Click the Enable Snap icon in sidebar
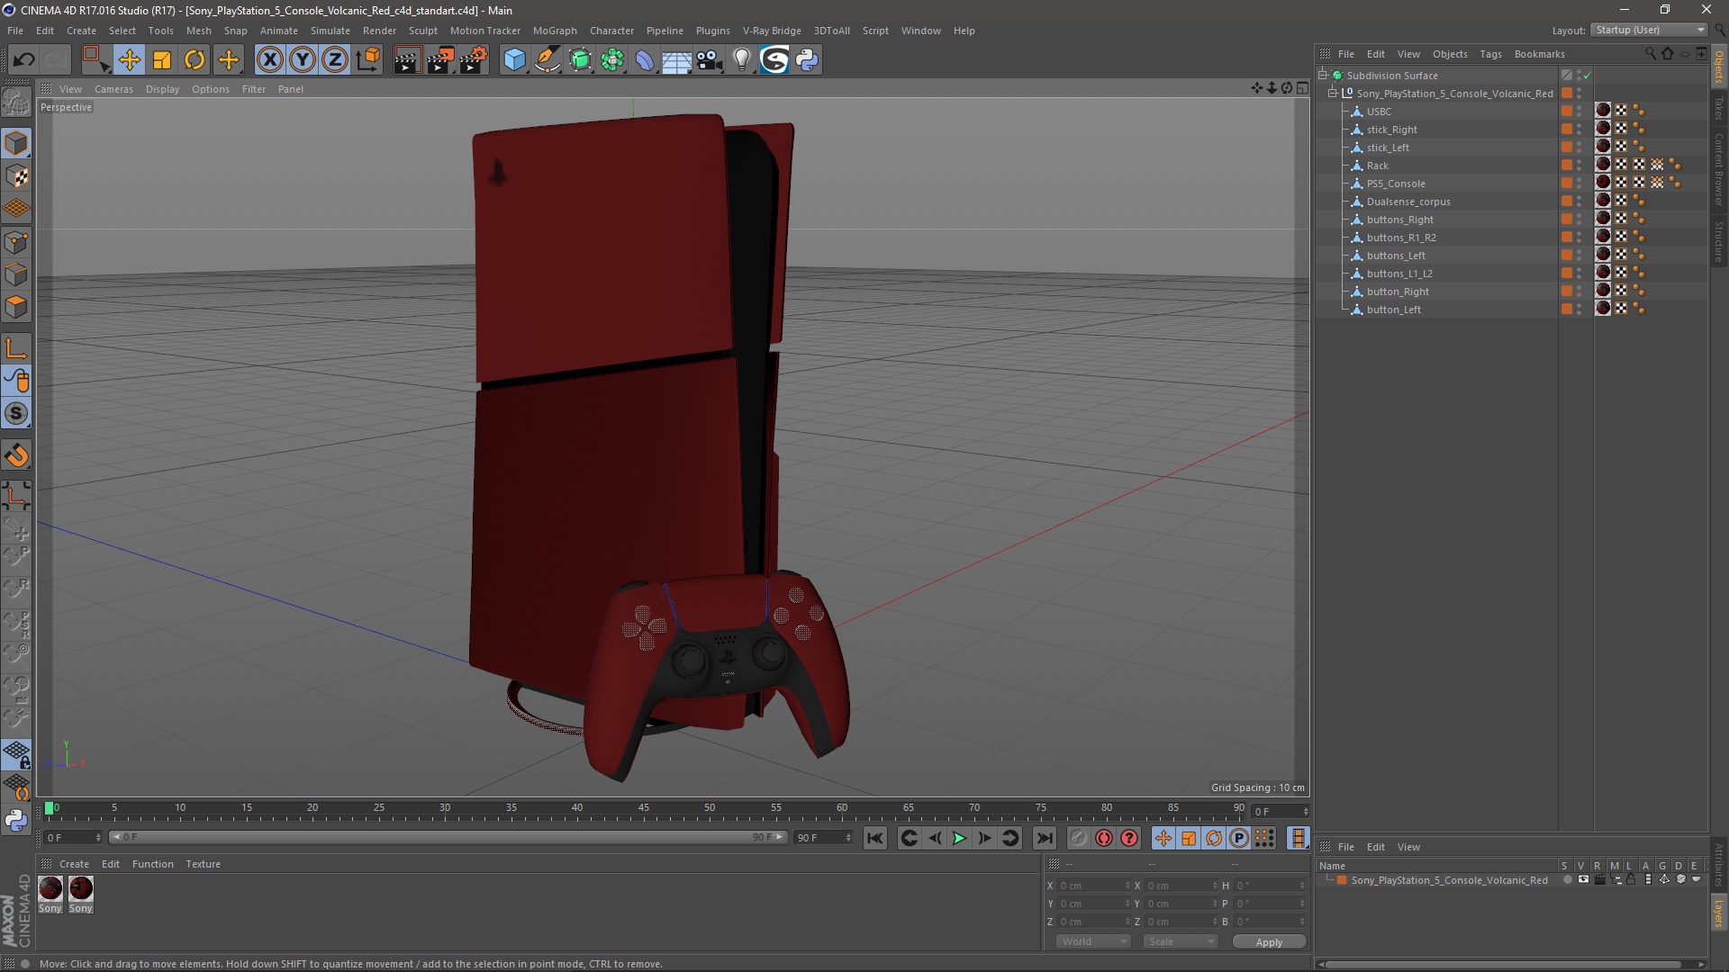 tap(16, 413)
